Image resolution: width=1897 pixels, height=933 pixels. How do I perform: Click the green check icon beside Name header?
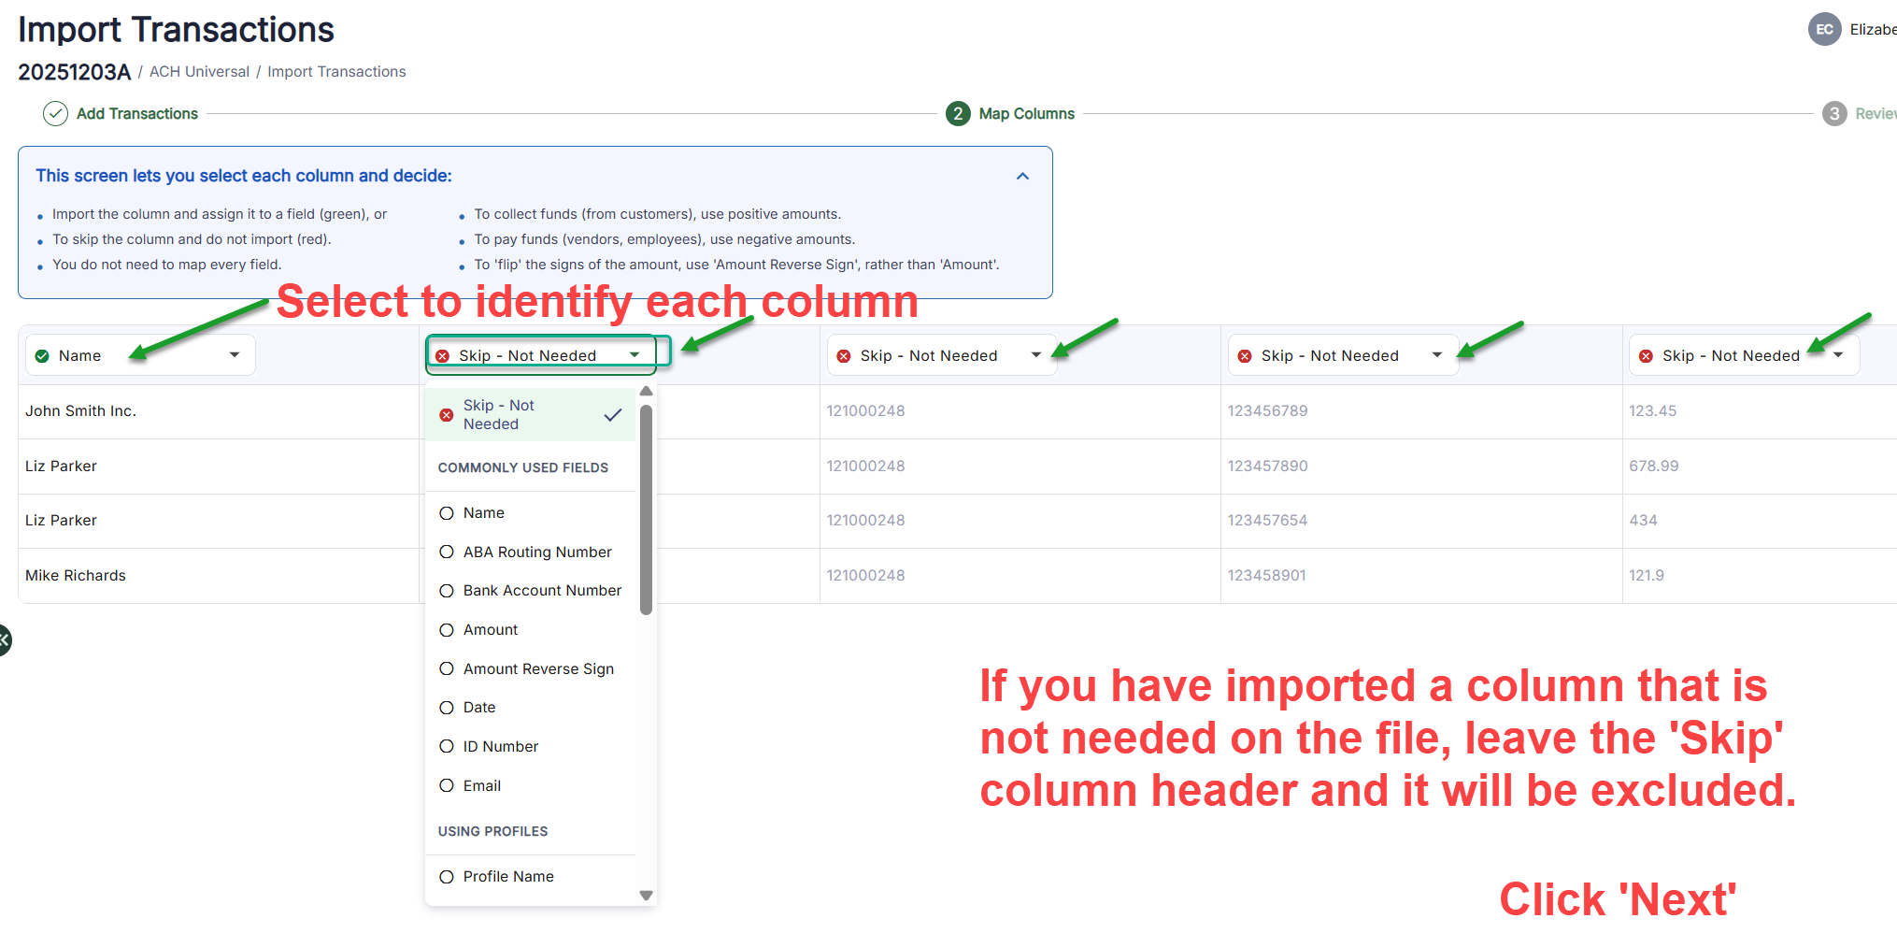(x=42, y=355)
